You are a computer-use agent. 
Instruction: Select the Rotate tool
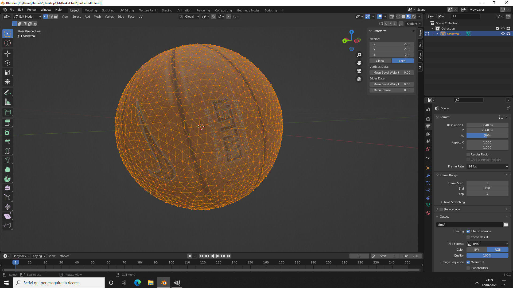tap(7, 63)
